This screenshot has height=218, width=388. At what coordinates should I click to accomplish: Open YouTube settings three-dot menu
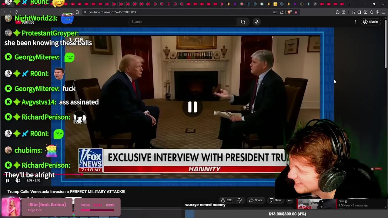point(355,22)
